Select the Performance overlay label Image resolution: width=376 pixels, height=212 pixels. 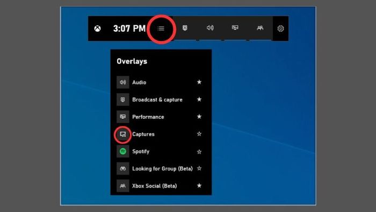click(x=148, y=117)
